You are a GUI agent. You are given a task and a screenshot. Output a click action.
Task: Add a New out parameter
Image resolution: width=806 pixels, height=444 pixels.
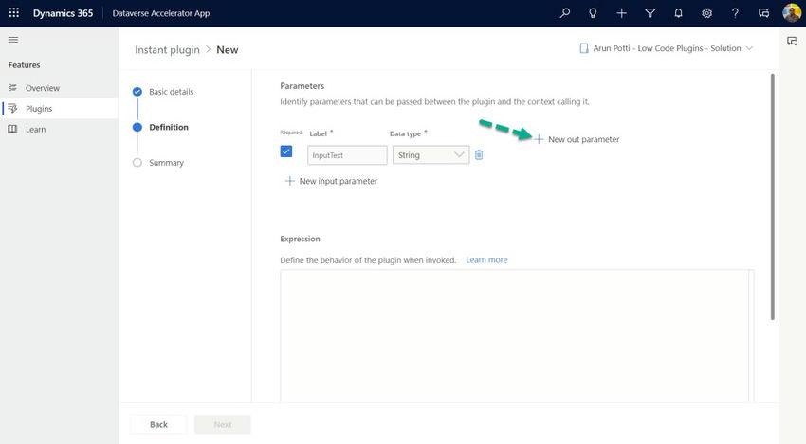pyautogui.click(x=577, y=139)
